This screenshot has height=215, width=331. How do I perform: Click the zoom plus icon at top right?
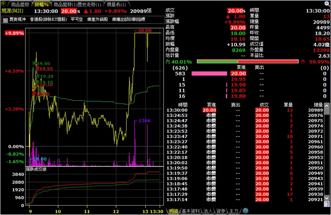[x=327, y=4]
